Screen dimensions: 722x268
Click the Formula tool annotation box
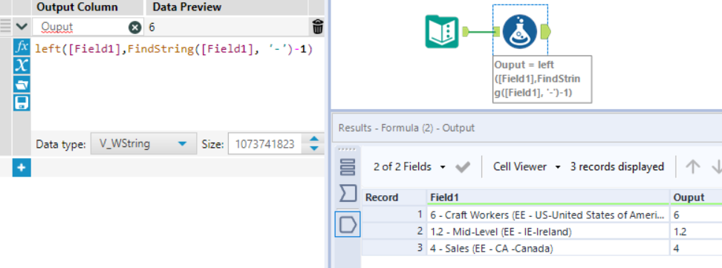pos(542,79)
